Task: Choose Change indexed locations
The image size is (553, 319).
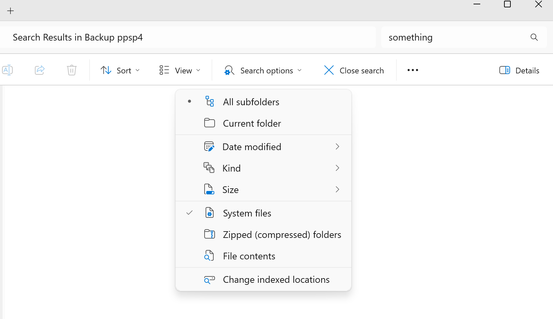Action: (263, 279)
